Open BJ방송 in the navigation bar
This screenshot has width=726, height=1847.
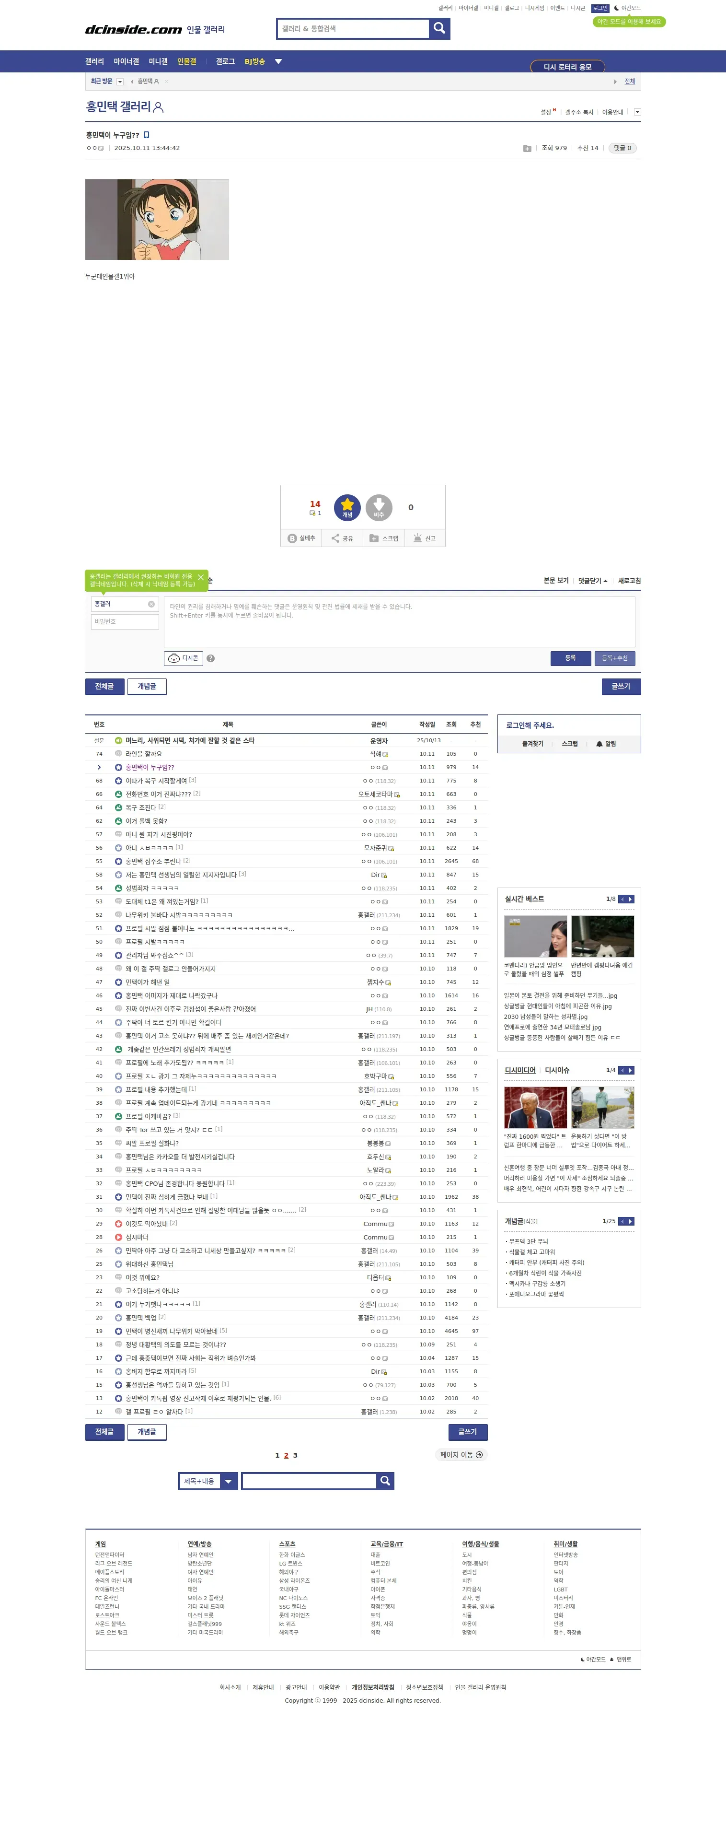(x=254, y=62)
